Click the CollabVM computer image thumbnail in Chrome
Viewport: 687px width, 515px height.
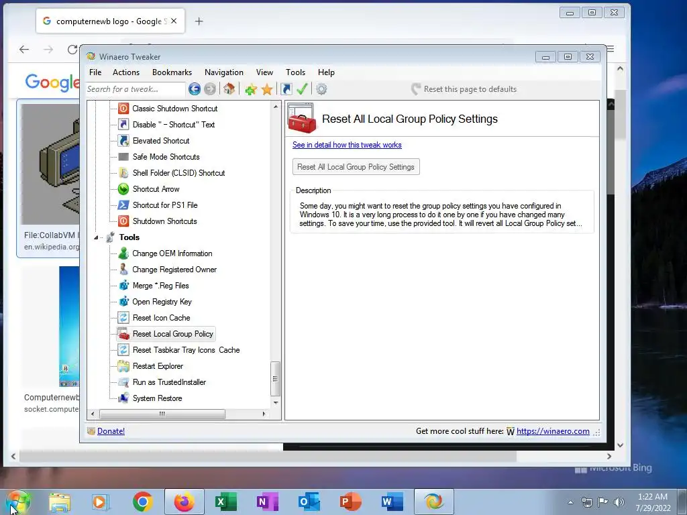pyautogui.click(x=50, y=164)
